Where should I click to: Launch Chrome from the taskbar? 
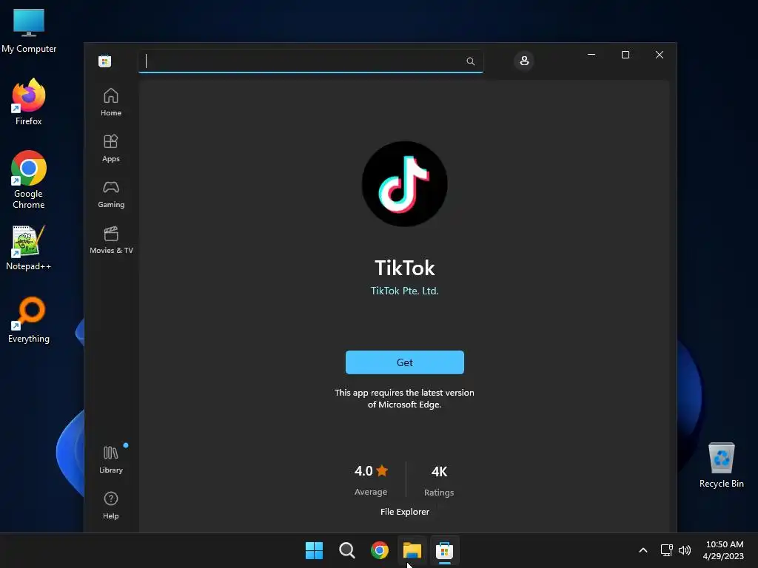pos(380,550)
